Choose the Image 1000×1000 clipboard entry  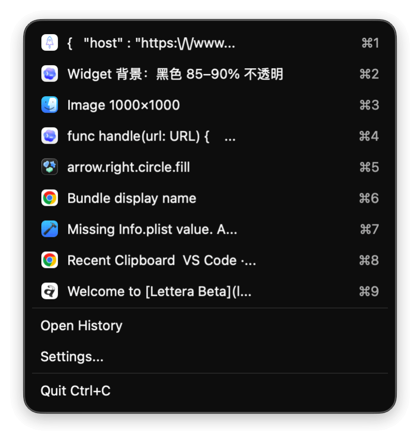click(x=210, y=105)
